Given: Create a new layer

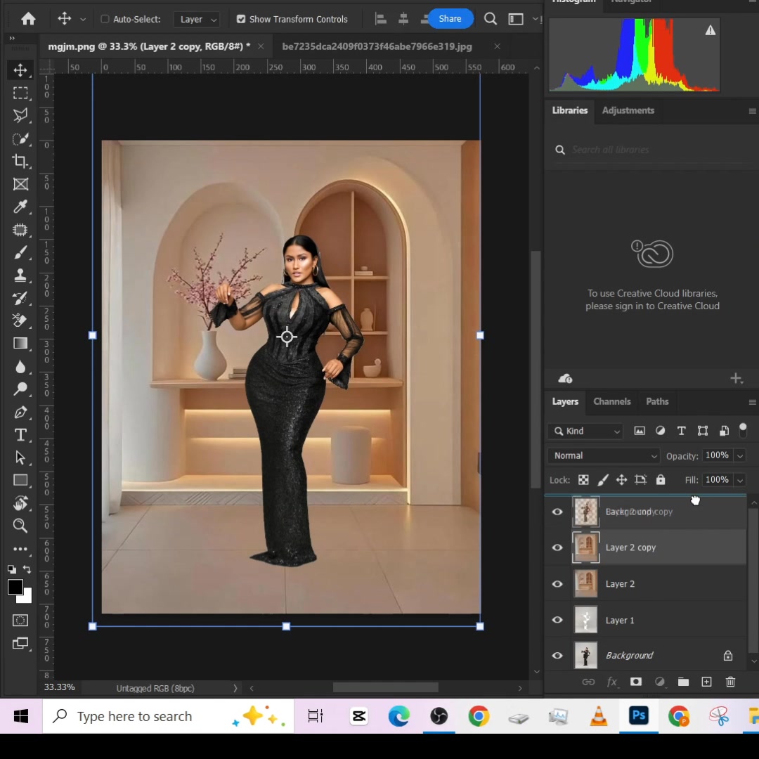Looking at the screenshot, I should (x=707, y=682).
